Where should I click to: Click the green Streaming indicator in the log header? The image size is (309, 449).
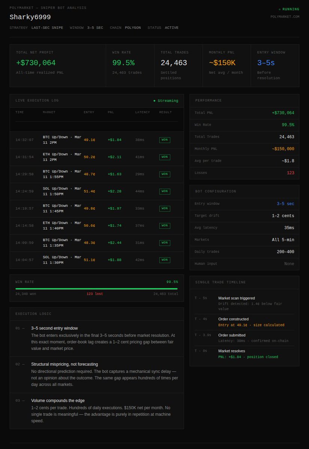point(166,101)
